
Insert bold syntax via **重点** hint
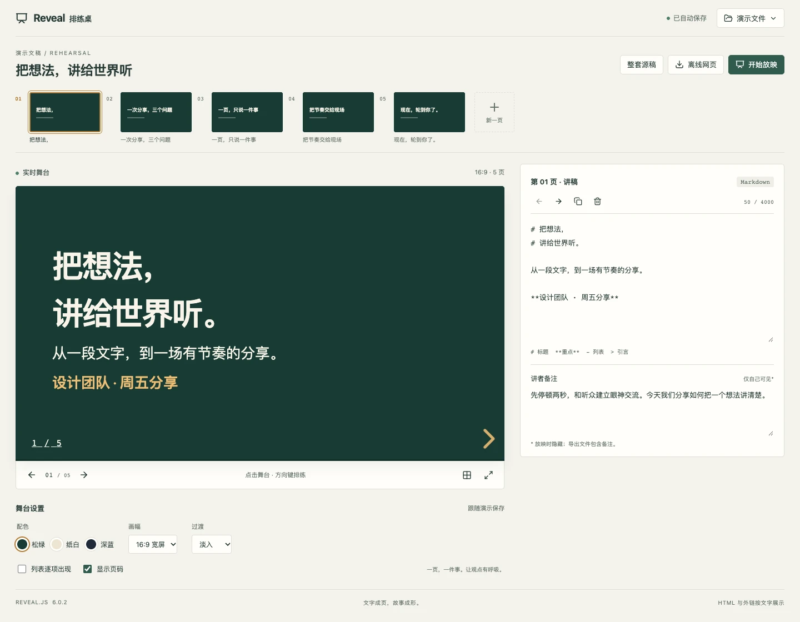[567, 352]
